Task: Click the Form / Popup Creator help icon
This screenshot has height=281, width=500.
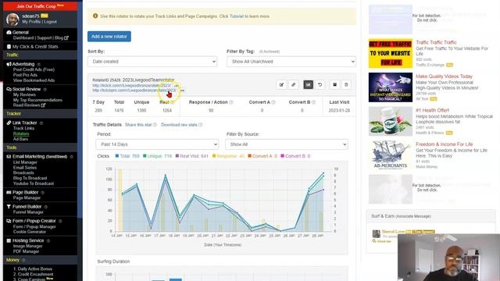Action: 60,221
